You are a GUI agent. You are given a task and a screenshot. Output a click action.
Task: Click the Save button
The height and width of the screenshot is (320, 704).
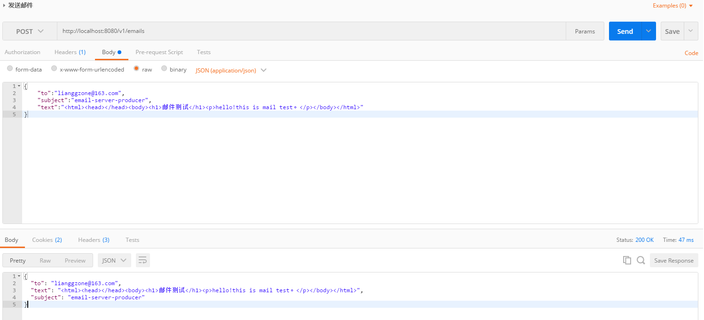click(672, 31)
